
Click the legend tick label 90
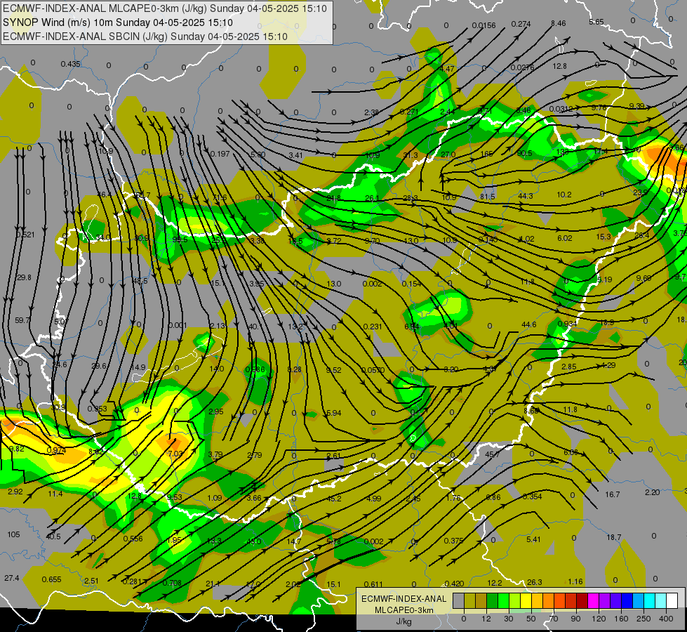[x=575, y=619]
